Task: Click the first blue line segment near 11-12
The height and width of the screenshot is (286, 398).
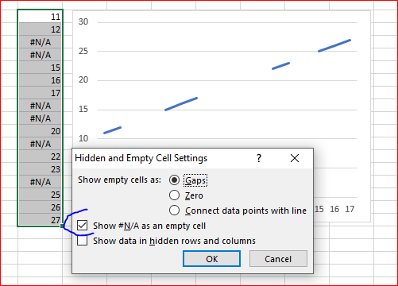Action: 112,130
